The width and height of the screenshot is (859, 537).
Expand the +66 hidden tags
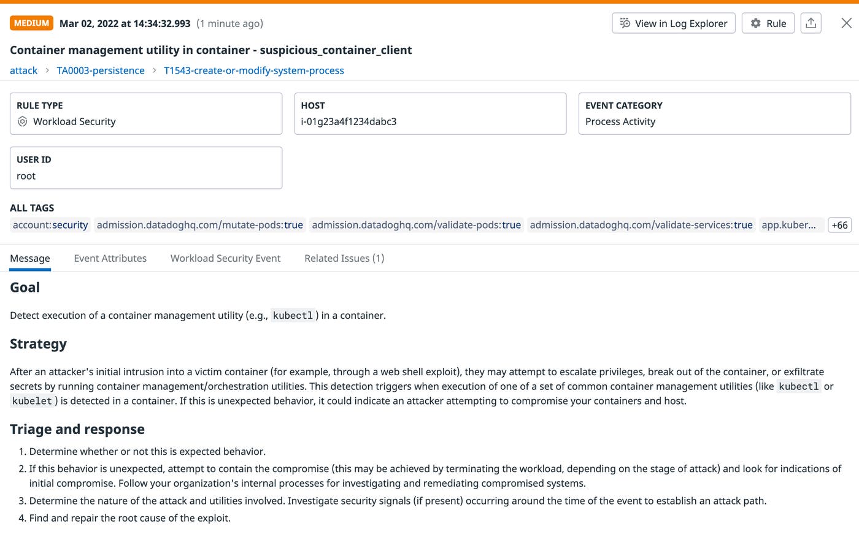pos(839,225)
